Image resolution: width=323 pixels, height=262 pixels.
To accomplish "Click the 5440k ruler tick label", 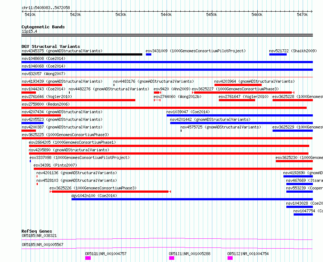I will pyautogui.click(x=166, y=15).
